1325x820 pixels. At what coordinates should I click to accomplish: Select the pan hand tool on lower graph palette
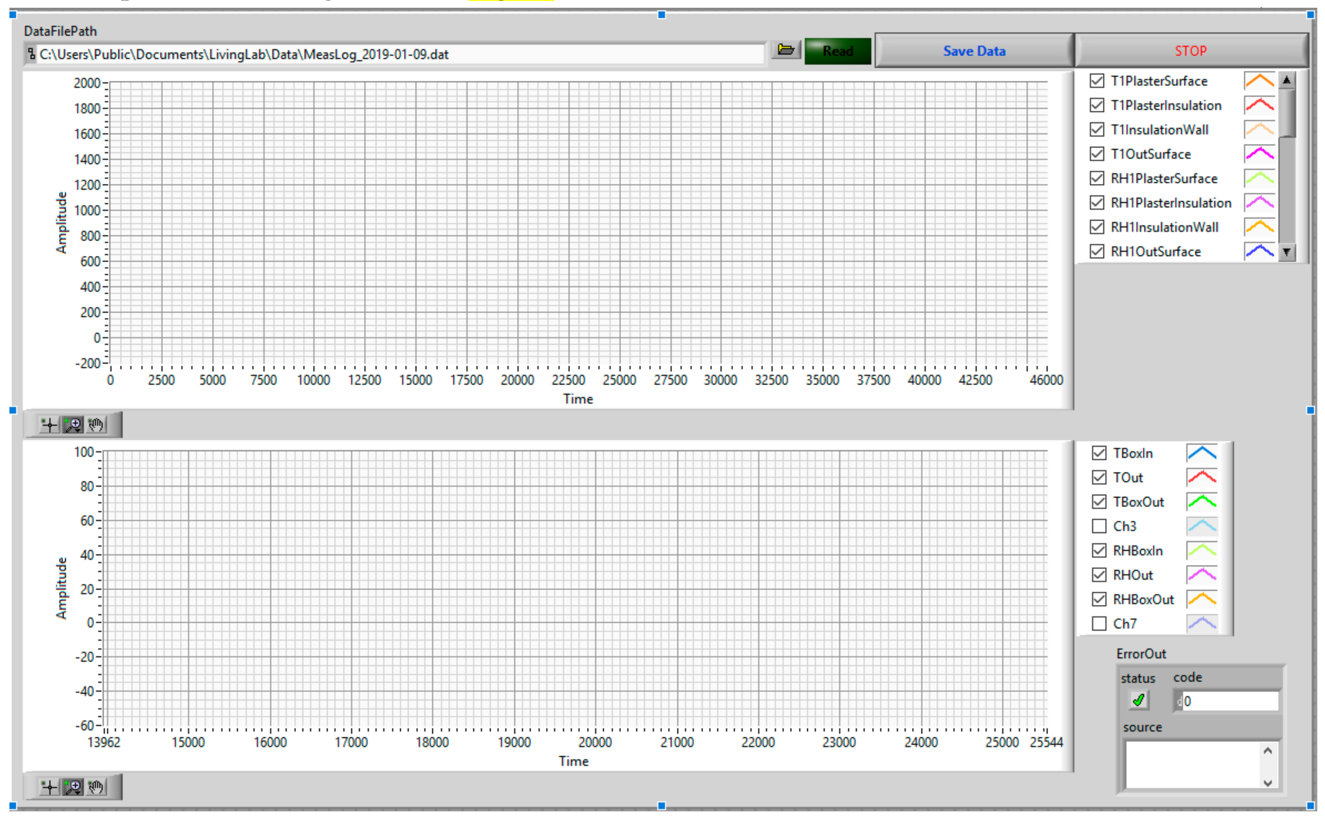tap(96, 787)
